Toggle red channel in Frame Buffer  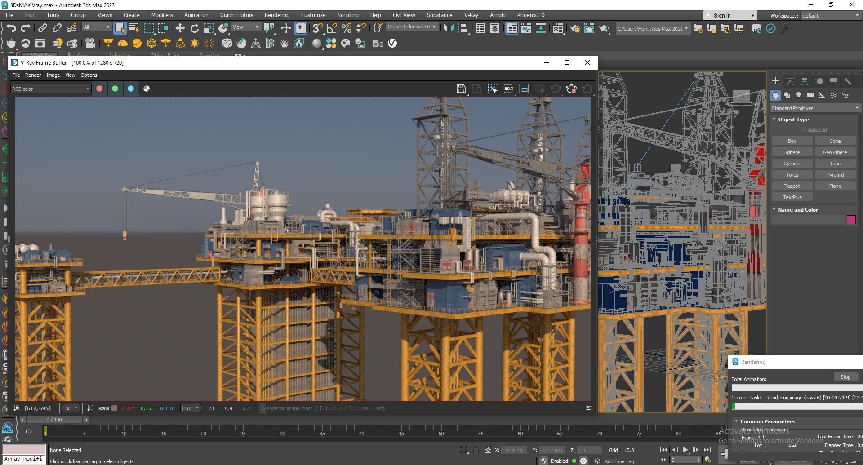[x=99, y=89]
